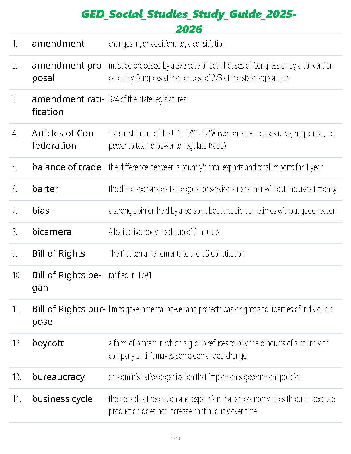Viewport: 351px width, 454px height.
Task: Select the 'bureaucracy' term
Action: pyautogui.click(x=58, y=377)
